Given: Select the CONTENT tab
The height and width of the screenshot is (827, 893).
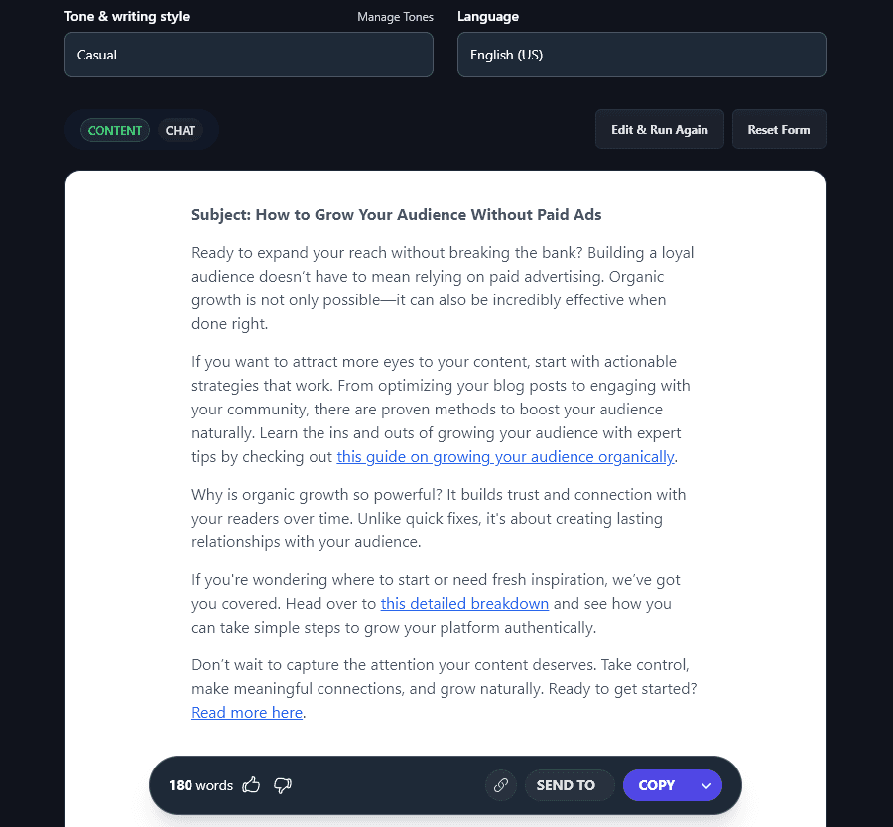Looking at the screenshot, I should 114,130.
